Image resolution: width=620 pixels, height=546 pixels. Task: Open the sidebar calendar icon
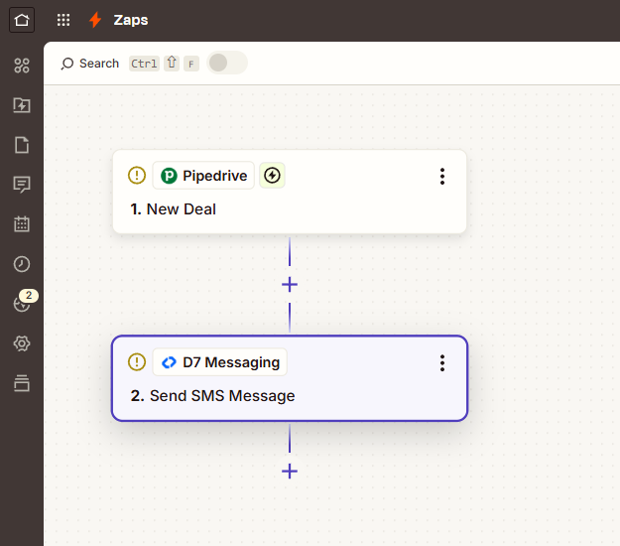(x=22, y=224)
